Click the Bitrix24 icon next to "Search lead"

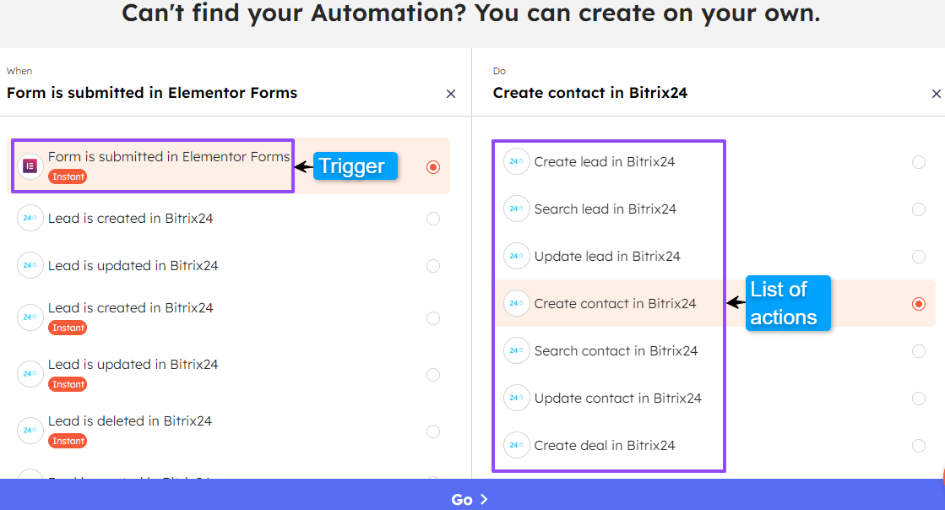(516, 209)
